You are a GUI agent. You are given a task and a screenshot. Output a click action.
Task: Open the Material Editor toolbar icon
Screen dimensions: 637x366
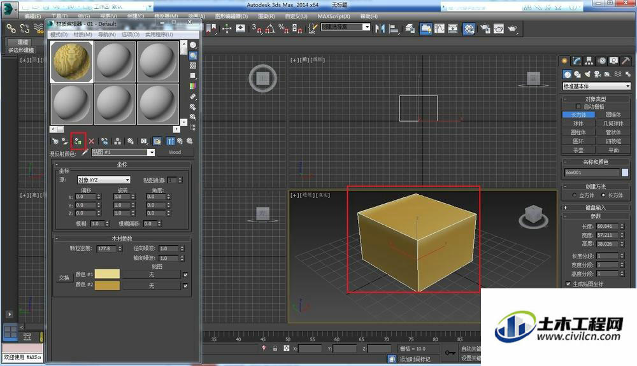[x=469, y=29]
